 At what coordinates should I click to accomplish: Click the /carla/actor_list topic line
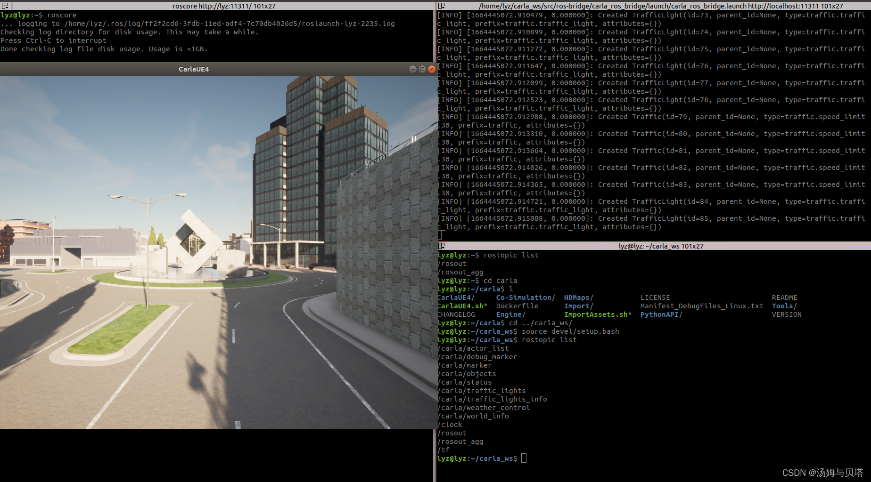[473, 348]
